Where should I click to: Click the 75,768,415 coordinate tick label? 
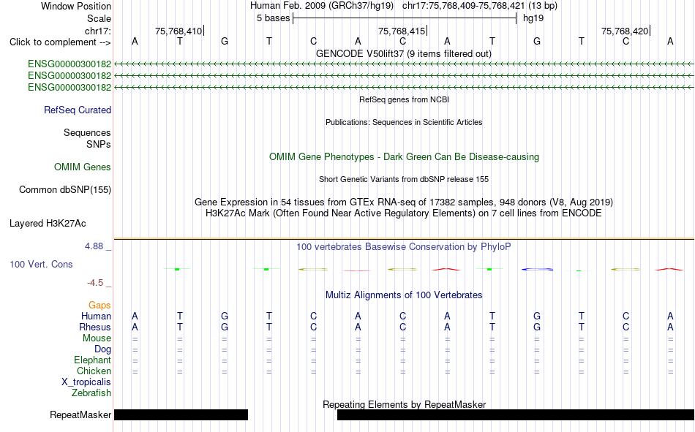point(402,31)
